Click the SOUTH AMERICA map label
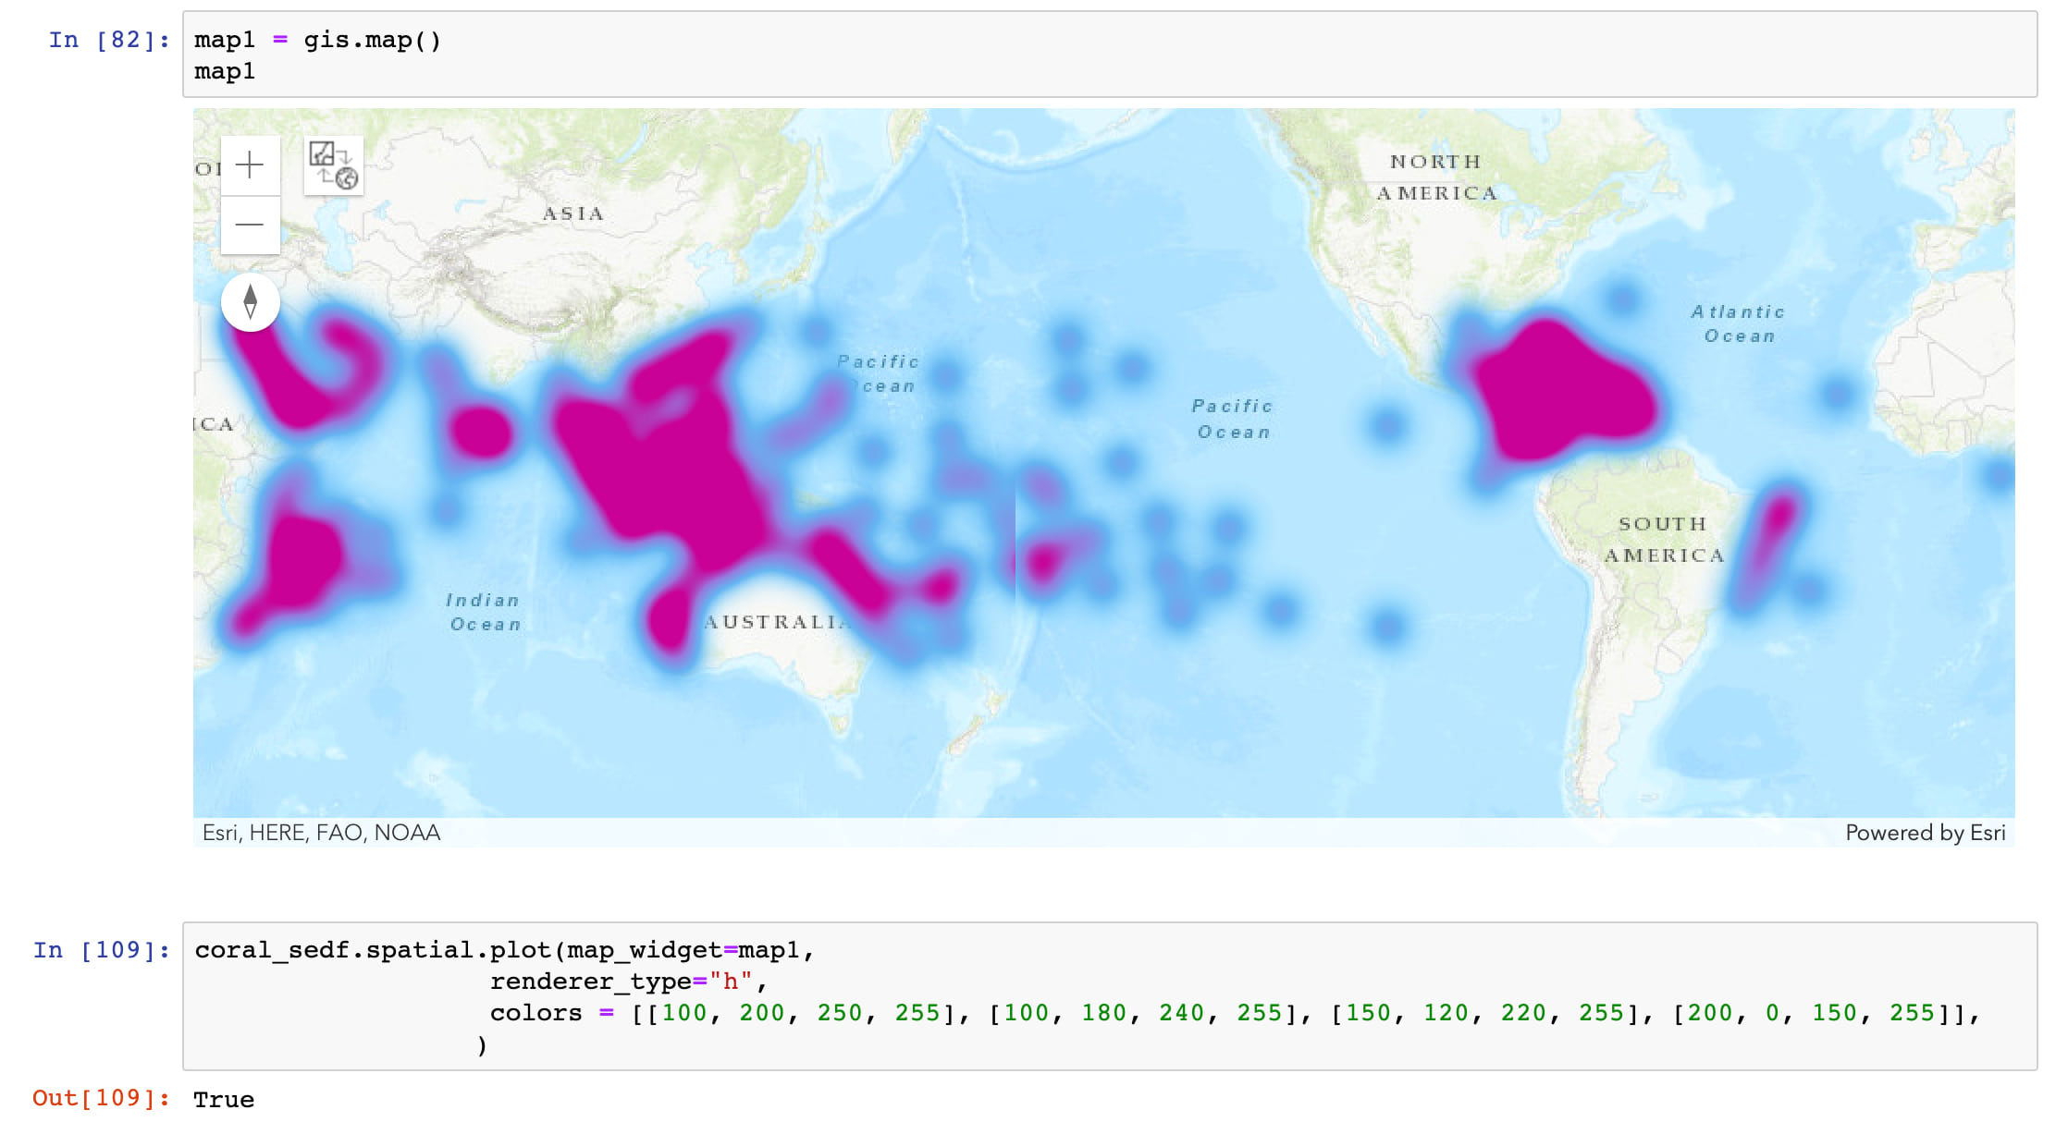This screenshot has height=1122, width=2068. tap(1663, 539)
